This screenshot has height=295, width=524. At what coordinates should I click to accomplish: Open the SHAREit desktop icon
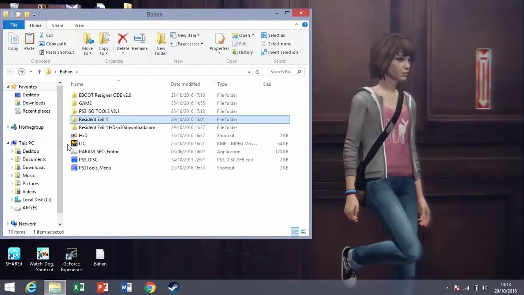coord(14,257)
